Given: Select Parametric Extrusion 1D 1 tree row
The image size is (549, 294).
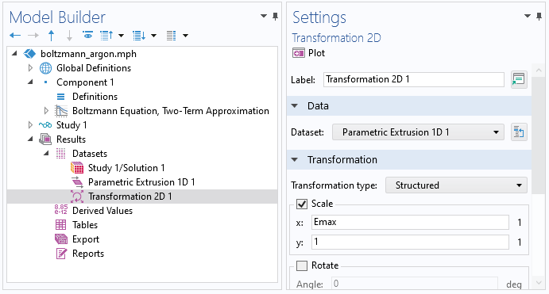Looking at the screenshot, I should pos(141,182).
